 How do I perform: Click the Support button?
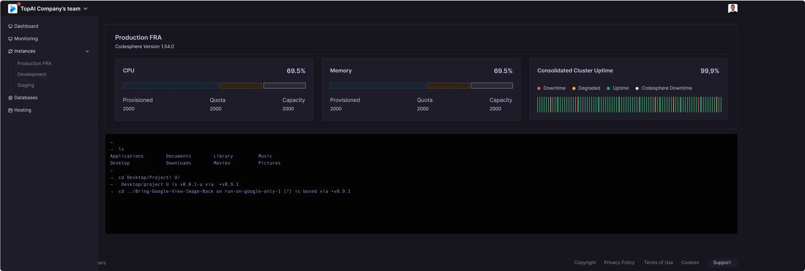coord(722,263)
